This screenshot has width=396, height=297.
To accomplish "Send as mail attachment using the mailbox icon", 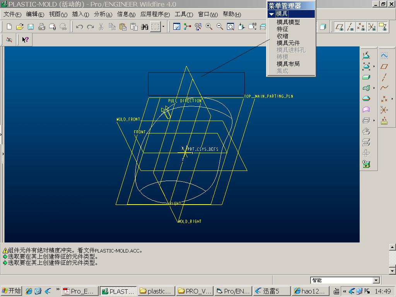I will pyautogui.click(x=52, y=27).
